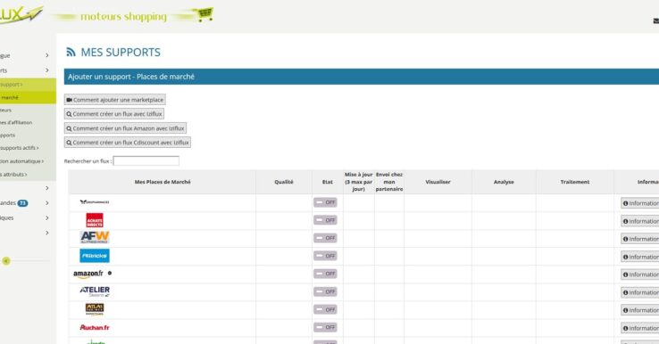Open Information for the amazon.fr row

(x=640, y=274)
